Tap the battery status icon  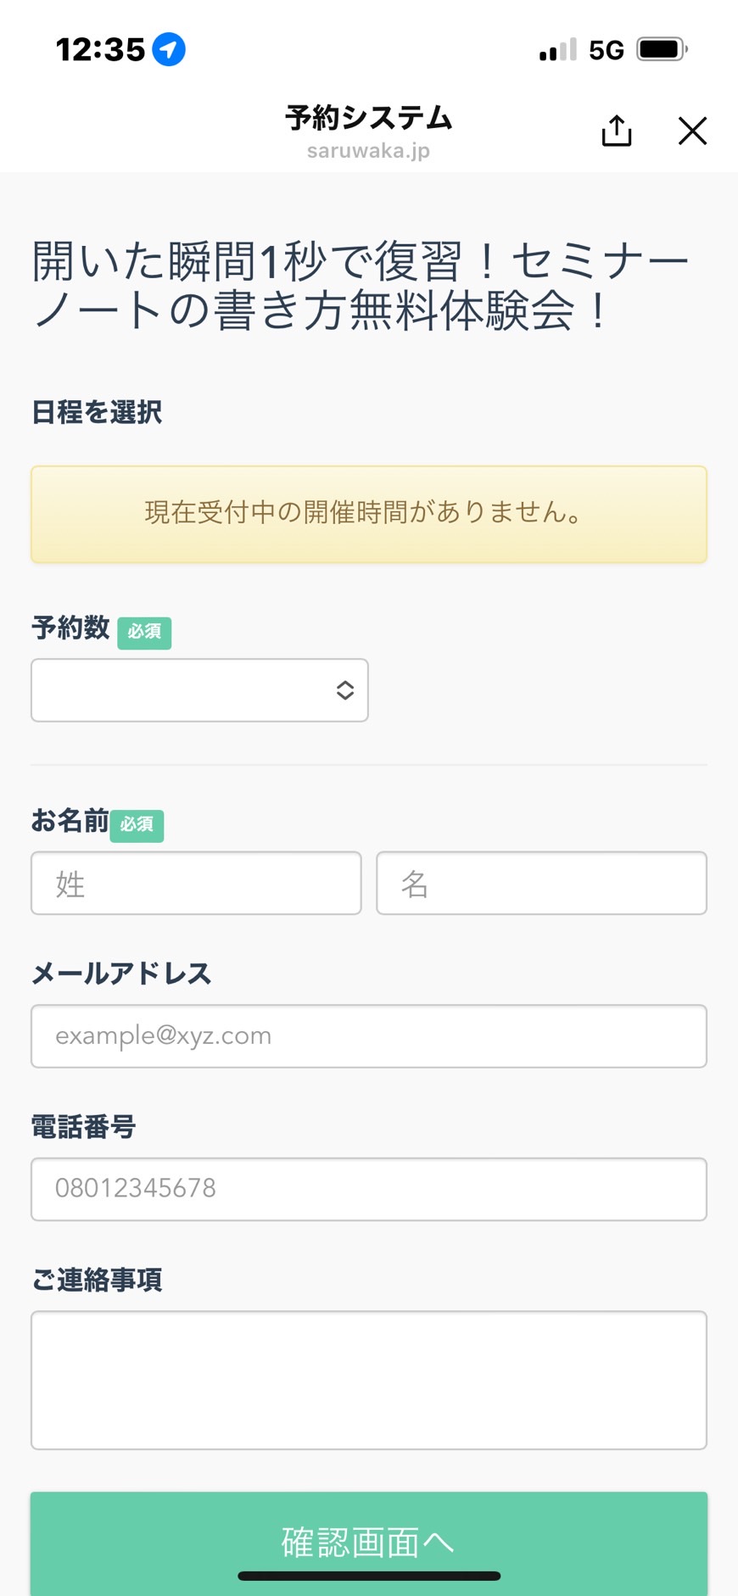pyautogui.click(x=662, y=49)
